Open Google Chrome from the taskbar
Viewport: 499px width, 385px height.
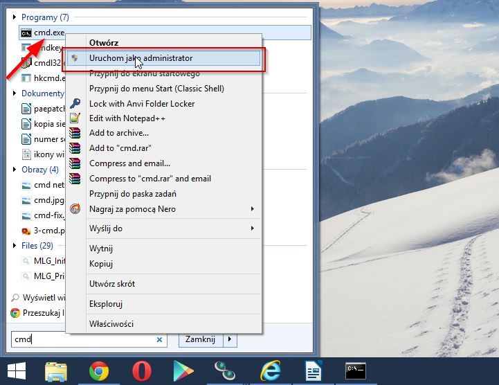(x=99, y=371)
